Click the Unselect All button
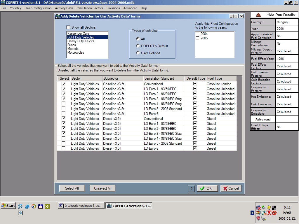 coord(102,188)
